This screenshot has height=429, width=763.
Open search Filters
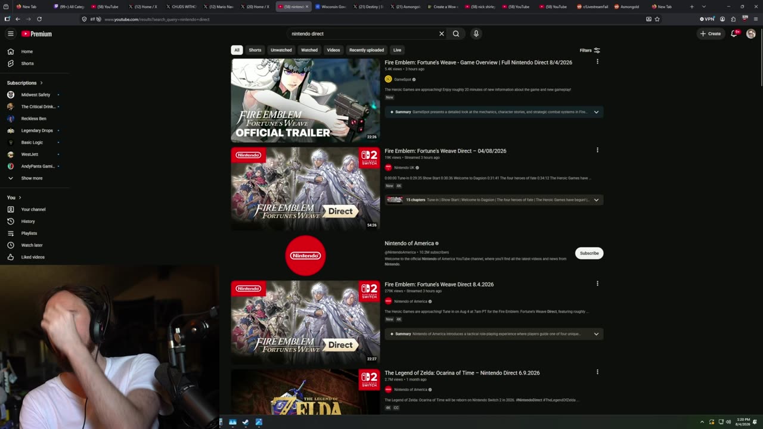click(590, 50)
